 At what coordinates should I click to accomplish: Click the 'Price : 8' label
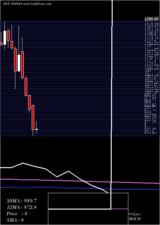(17, 214)
